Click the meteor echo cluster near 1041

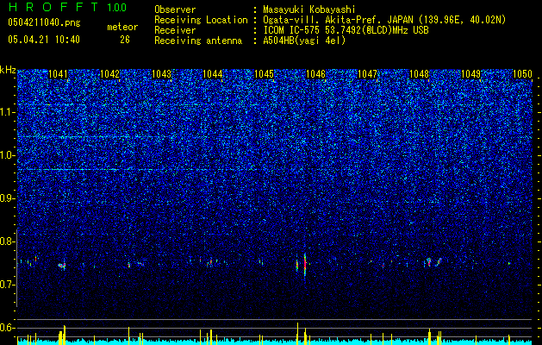coord(62,266)
